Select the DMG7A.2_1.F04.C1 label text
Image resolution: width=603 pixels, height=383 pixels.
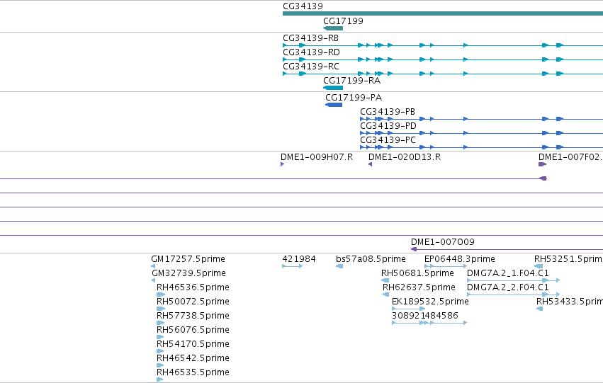508,273
